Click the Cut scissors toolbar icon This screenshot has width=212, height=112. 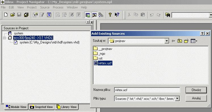(x=129, y=14)
